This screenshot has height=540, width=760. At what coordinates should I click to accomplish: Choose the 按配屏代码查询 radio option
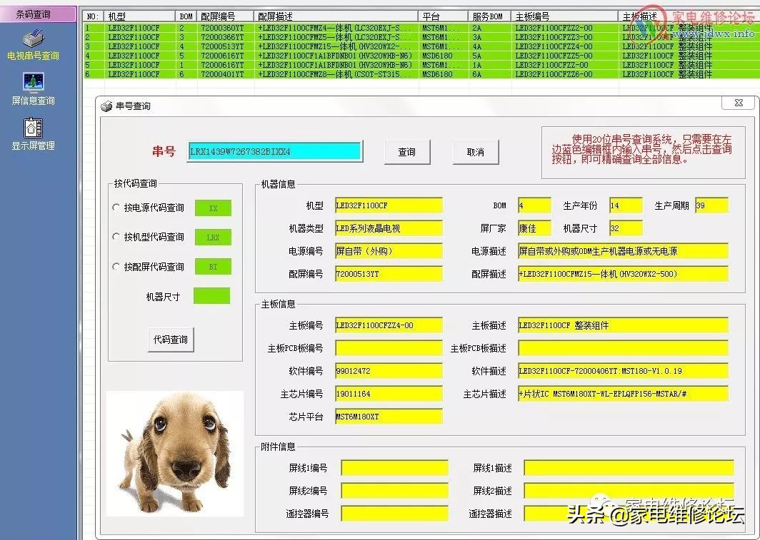(115, 268)
